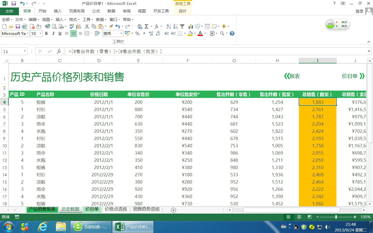The width and height of the screenshot is (373, 233).
Task: Open the 公式 ribbon tab
Action: coord(96,11)
